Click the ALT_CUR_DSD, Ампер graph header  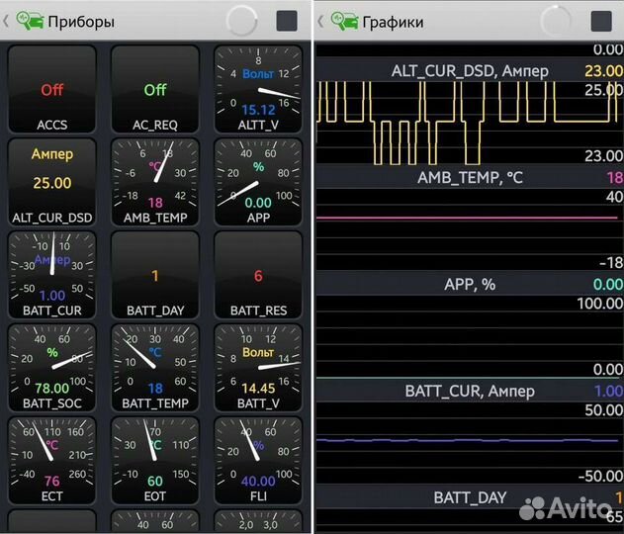click(x=470, y=71)
